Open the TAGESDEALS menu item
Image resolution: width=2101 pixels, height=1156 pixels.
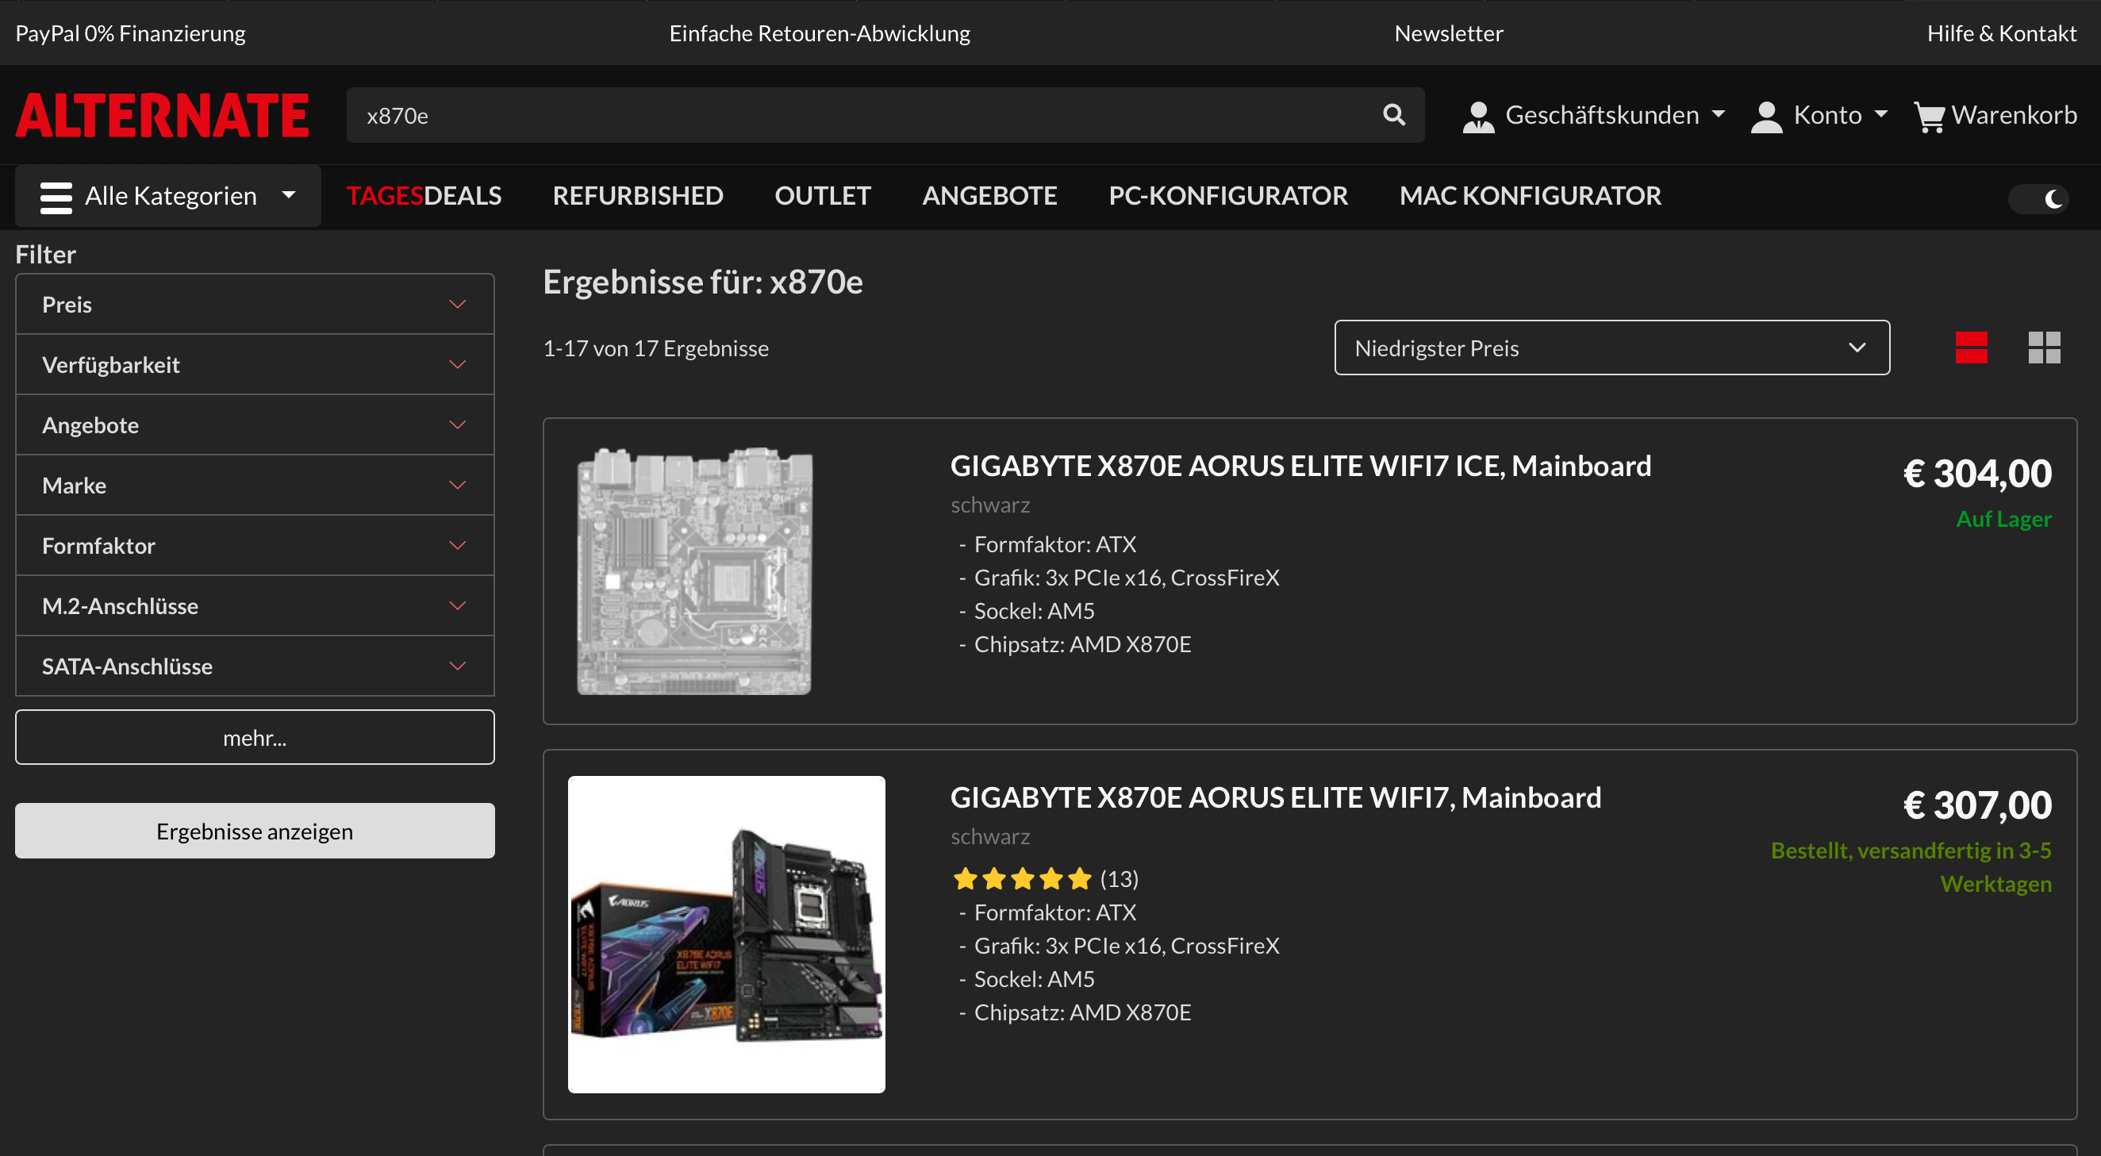click(424, 196)
